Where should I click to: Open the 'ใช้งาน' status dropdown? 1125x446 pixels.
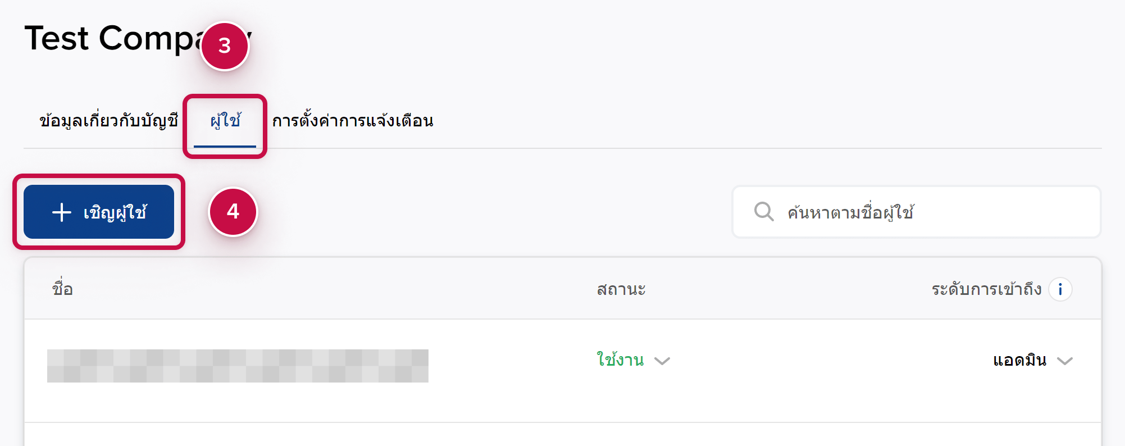click(x=621, y=359)
